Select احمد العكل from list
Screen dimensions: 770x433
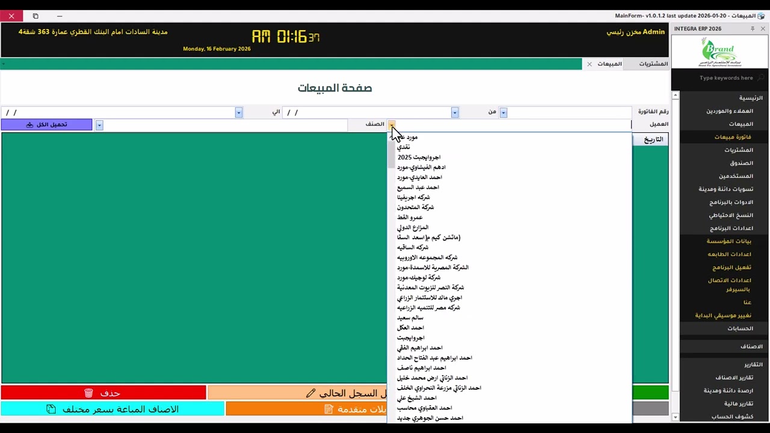410,328
